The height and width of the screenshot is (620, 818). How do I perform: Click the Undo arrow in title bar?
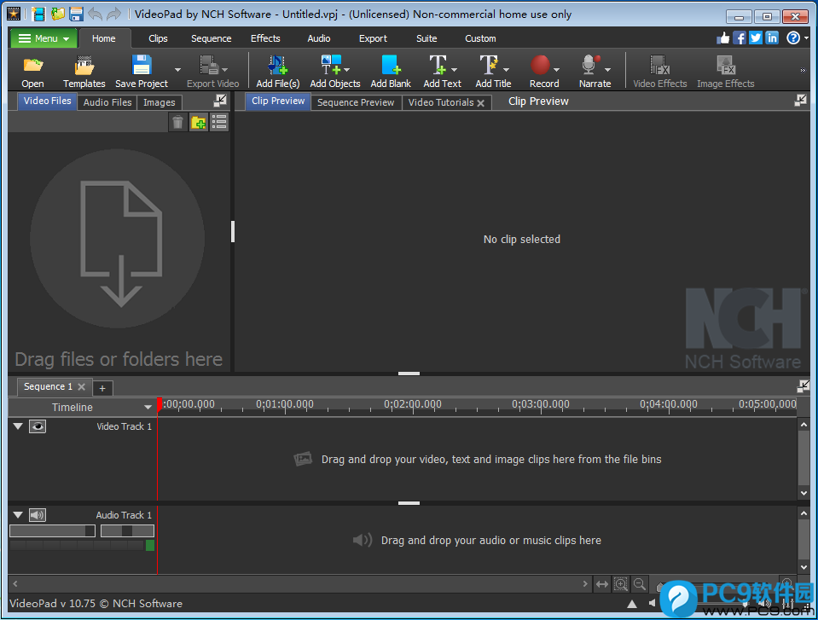pyautogui.click(x=95, y=14)
